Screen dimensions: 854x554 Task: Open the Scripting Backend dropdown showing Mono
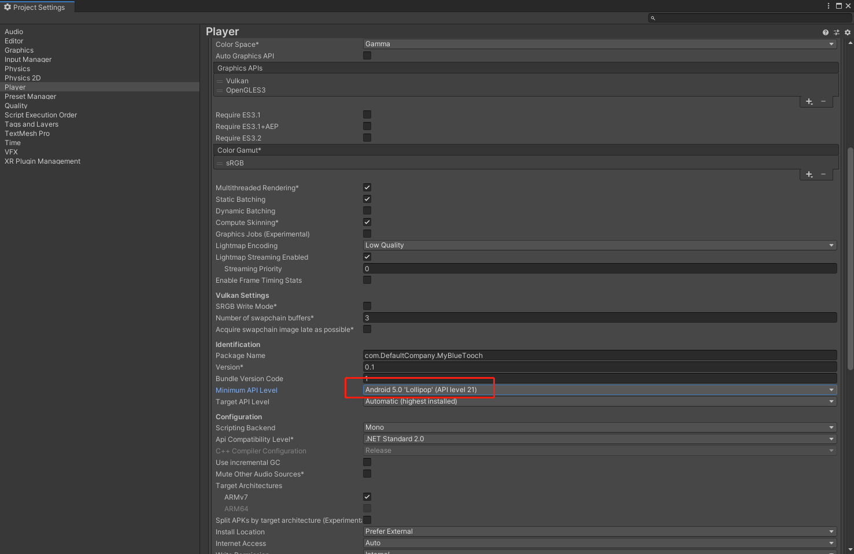point(598,427)
